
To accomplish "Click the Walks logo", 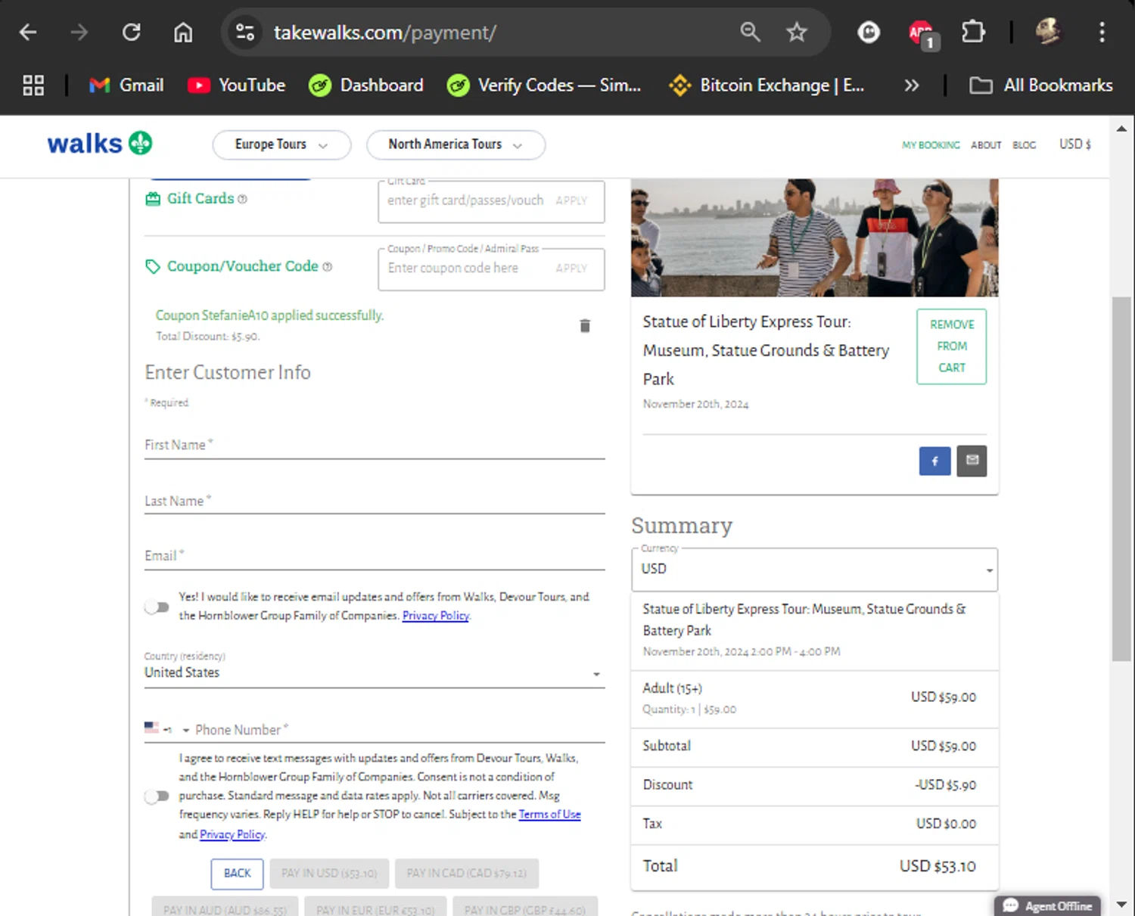I will pos(100,143).
